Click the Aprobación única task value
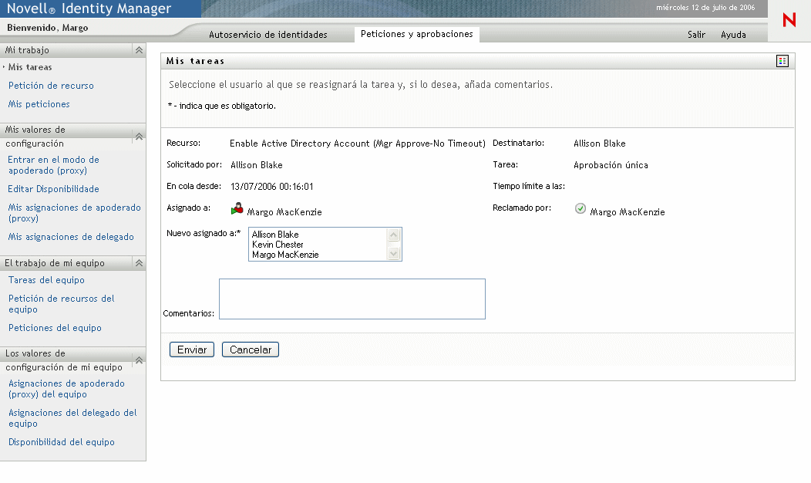The image size is (811, 483). 611,165
